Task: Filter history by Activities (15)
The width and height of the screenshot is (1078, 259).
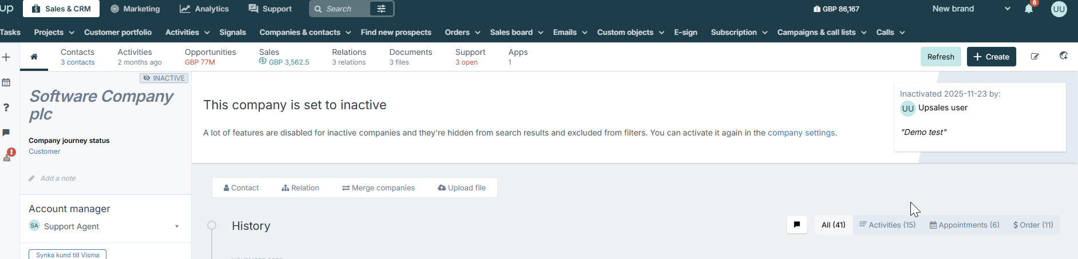Action: click(887, 225)
